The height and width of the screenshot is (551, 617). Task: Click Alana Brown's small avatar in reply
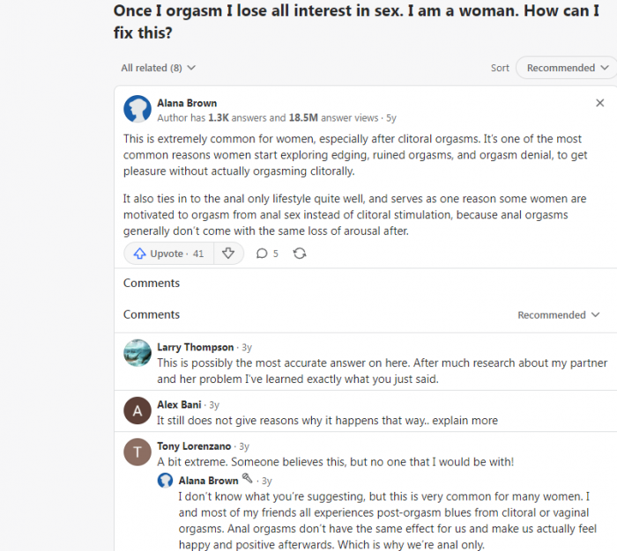click(165, 481)
